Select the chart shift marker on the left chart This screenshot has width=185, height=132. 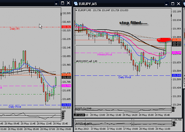61,14
